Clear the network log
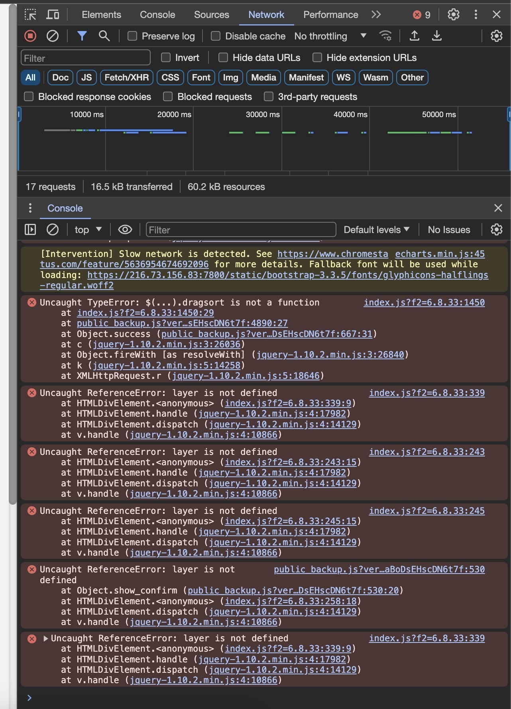This screenshot has height=709, width=511. (53, 36)
